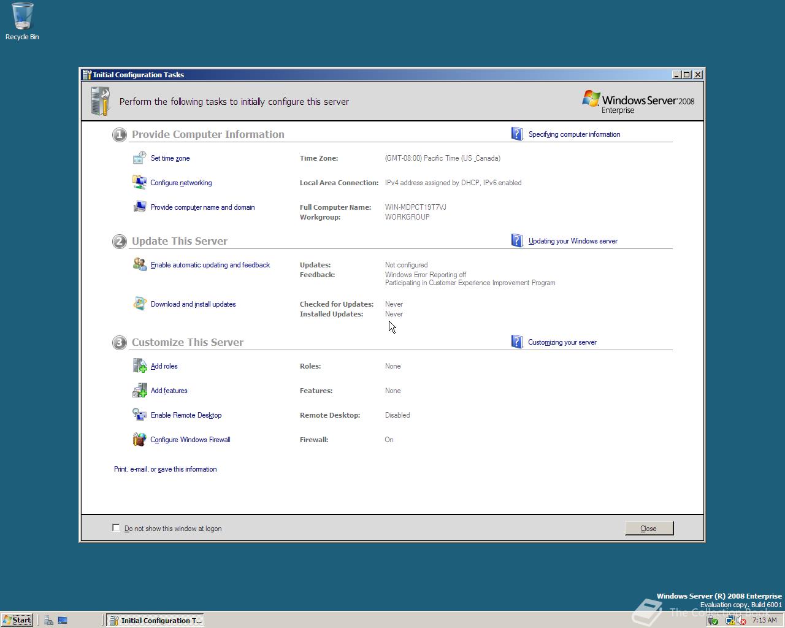This screenshot has width=785, height=628.
Task: Click Print, e-mail, or save this information
Action: tap(165, 469)
